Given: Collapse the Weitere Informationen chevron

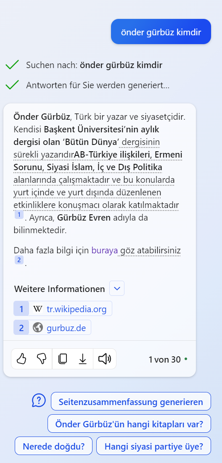Looking at the screenshot, I should coord(117,289).
